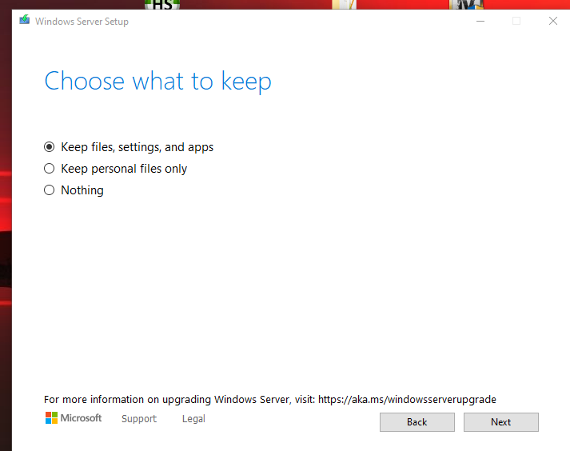Go back with the Back button

[417, 422]
